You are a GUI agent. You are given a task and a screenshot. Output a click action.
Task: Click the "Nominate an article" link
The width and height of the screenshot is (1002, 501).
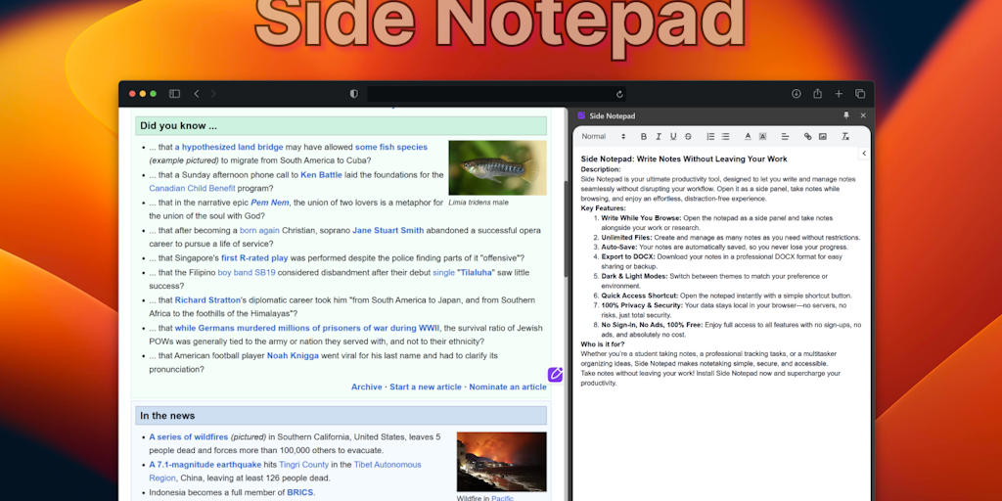(507, 387)
